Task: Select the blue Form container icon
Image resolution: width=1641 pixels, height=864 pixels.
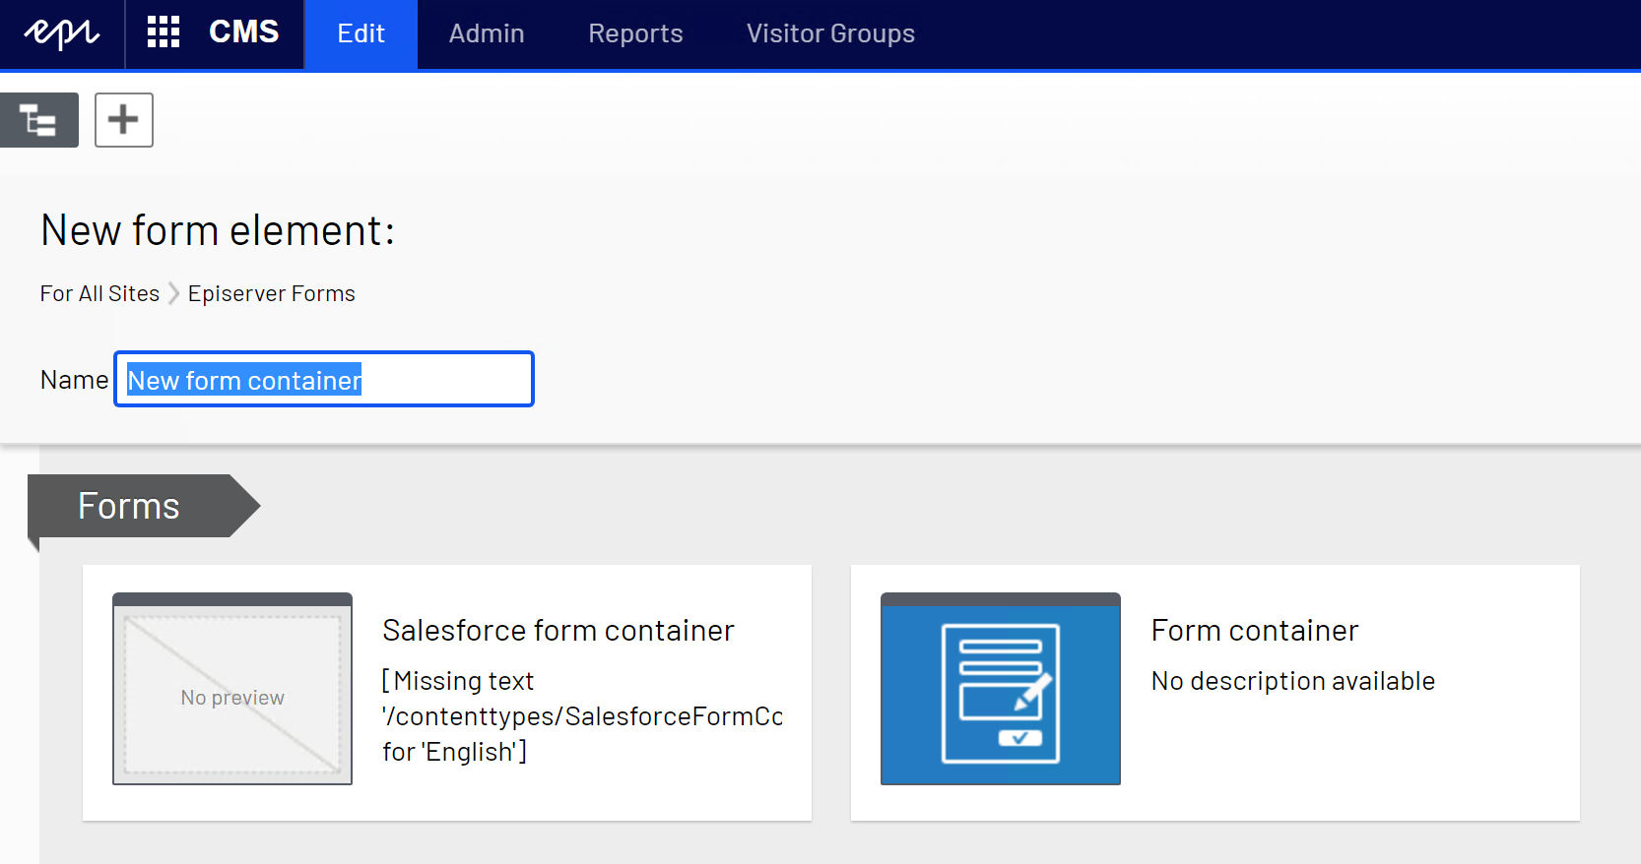Action: (x=1000, y=689)
